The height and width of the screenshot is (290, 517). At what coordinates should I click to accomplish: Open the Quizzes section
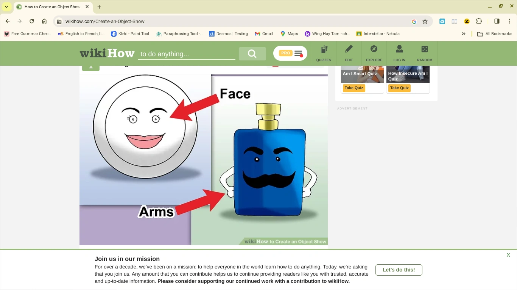click(324, 53)
